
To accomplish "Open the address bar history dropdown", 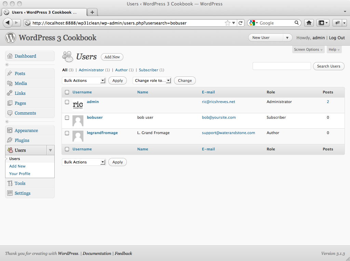I will point(234,23).
